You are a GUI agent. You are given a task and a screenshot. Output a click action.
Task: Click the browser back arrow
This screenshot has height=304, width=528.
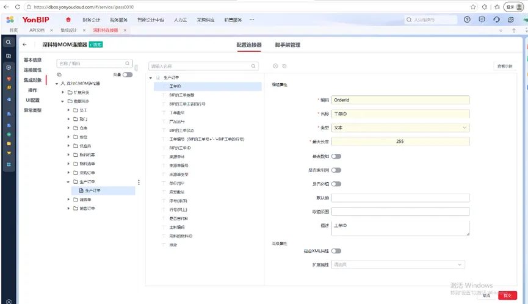coord(6,7)
